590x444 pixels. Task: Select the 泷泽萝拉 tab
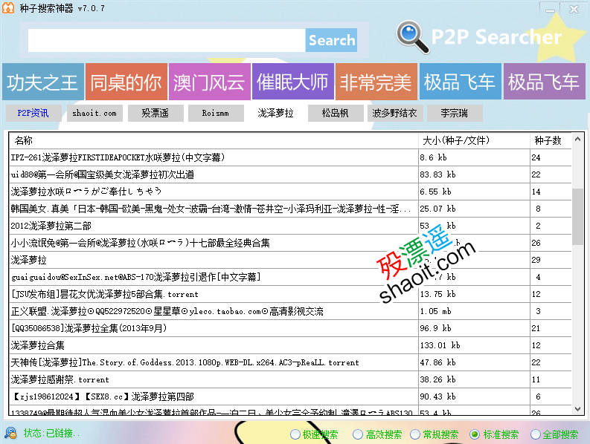(275, 113)
